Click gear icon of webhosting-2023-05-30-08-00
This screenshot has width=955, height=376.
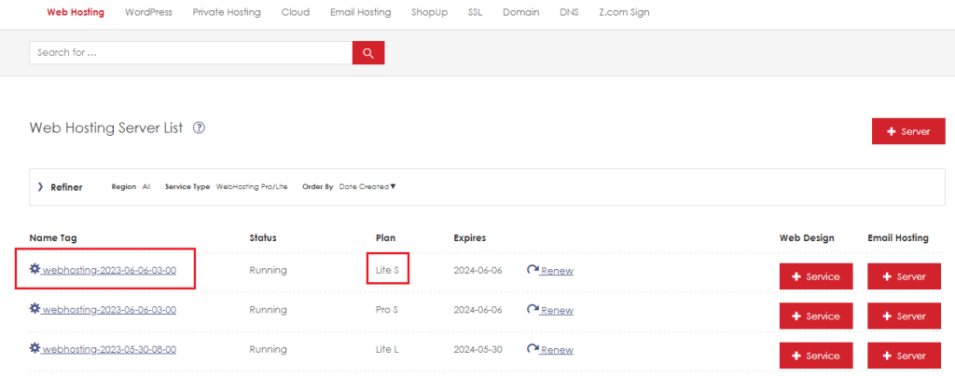[35, 348]
